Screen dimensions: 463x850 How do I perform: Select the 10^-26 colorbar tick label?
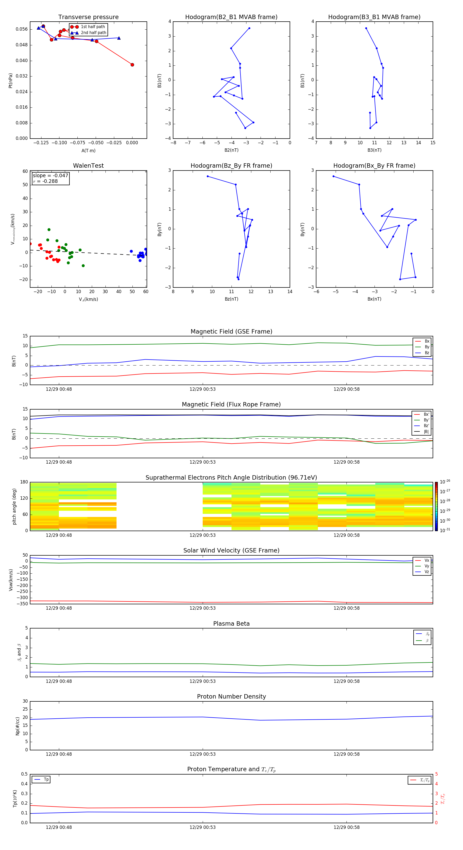(445, 482)
